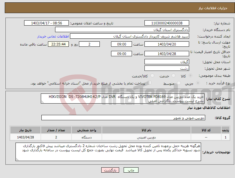The height and width of the screenshot is (178, 235).
Task: Click the واحد شمارش column header
Action: pos(86,130)
